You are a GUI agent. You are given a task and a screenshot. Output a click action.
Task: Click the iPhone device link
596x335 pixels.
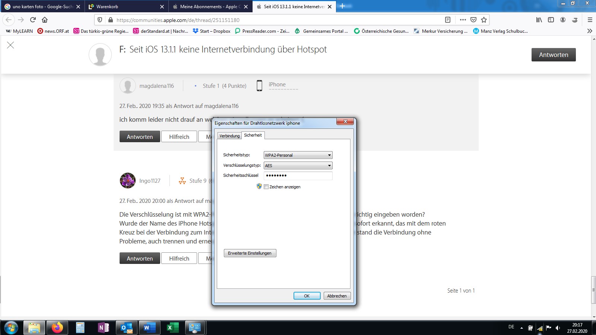(277, 84)
